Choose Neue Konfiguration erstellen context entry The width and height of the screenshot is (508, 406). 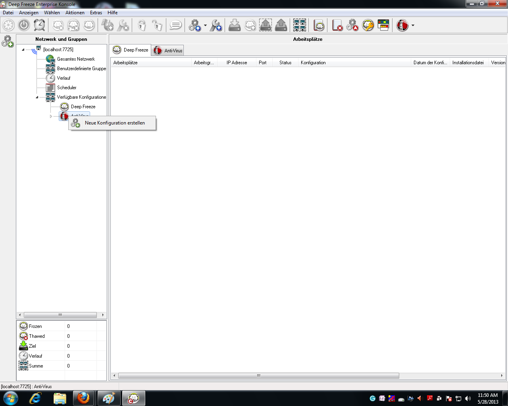(112, 123)
